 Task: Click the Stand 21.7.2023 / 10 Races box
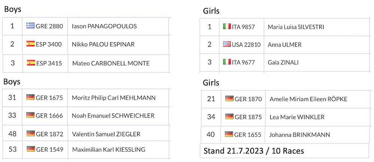coord(284,150)
